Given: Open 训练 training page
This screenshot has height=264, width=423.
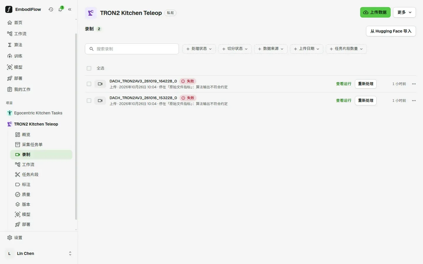Looking at the screenshot, I should coord(39,56).
